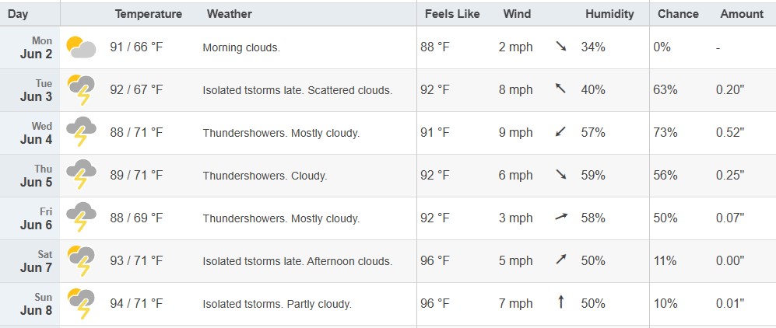Click the Humidity column header
This screenshot has width=776, height=328.
click(609, 14)
